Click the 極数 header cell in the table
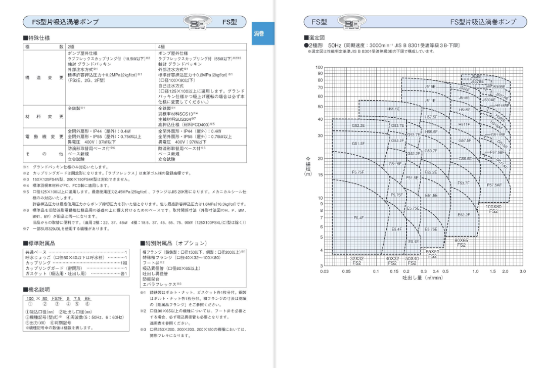Viewport: 545px width, 368px height. (x=44, y=47)
